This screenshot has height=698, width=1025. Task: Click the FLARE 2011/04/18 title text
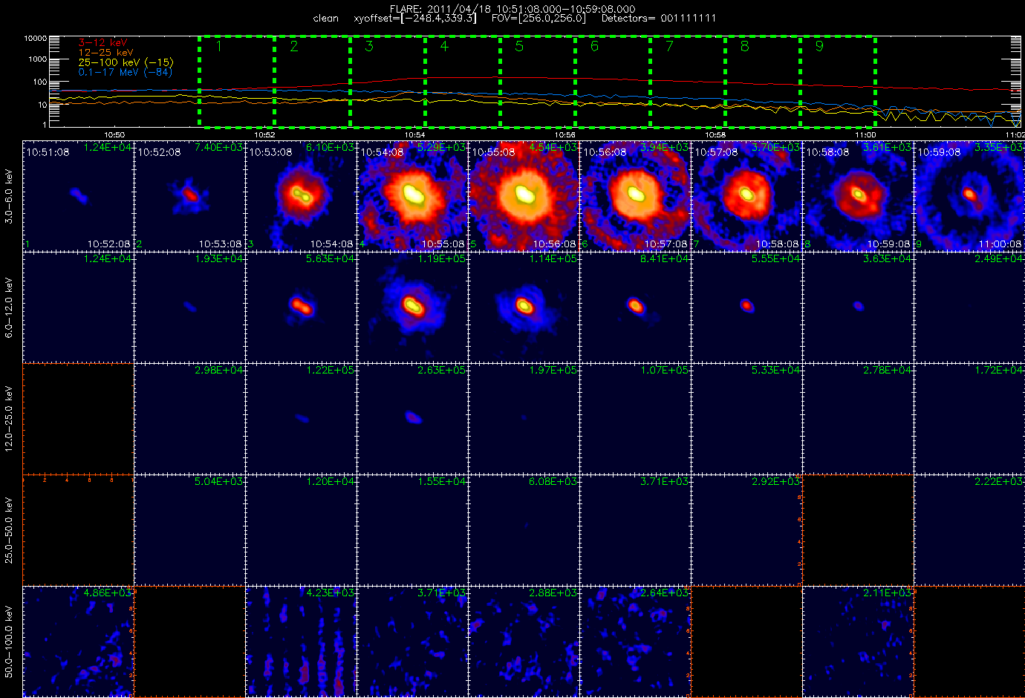pos(512,9)
